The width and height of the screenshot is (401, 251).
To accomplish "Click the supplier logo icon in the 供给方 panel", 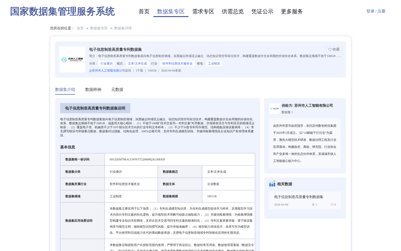I will pos(274,109).
